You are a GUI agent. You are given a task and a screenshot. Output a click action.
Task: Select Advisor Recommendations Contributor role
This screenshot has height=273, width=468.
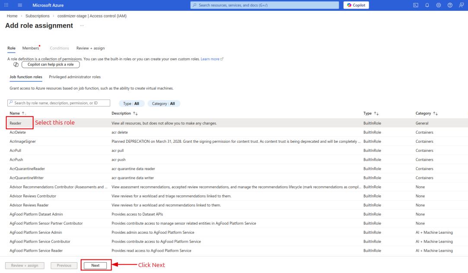58,187
